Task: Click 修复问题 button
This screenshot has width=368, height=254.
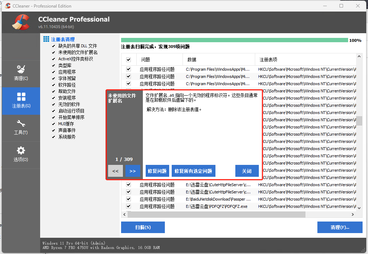Action: pyautogui.click(x=157, y=171)
